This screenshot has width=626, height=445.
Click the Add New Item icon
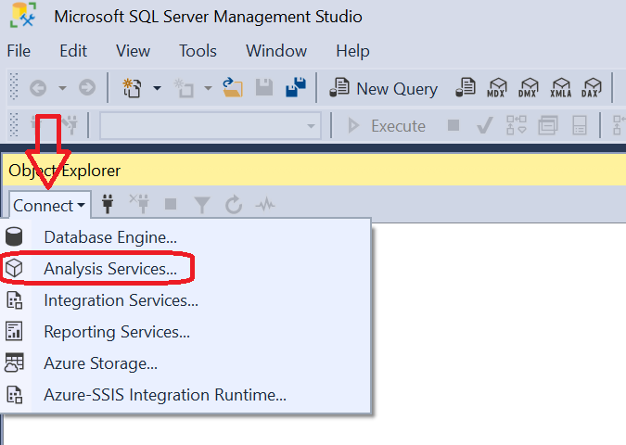pos(184,88)
